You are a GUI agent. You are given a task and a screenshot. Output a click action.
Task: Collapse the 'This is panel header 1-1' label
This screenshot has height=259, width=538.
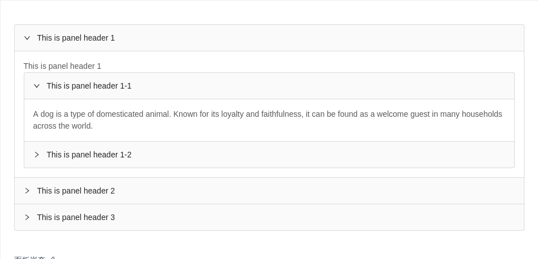click(89, 86)
